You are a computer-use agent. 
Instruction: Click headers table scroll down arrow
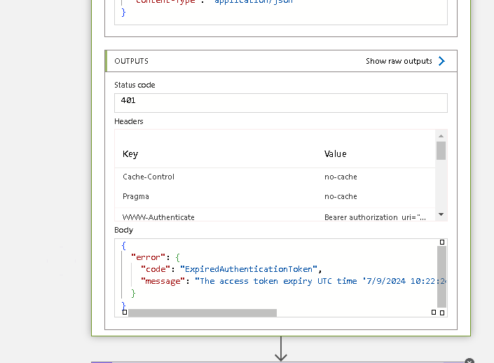pos(441,214)
